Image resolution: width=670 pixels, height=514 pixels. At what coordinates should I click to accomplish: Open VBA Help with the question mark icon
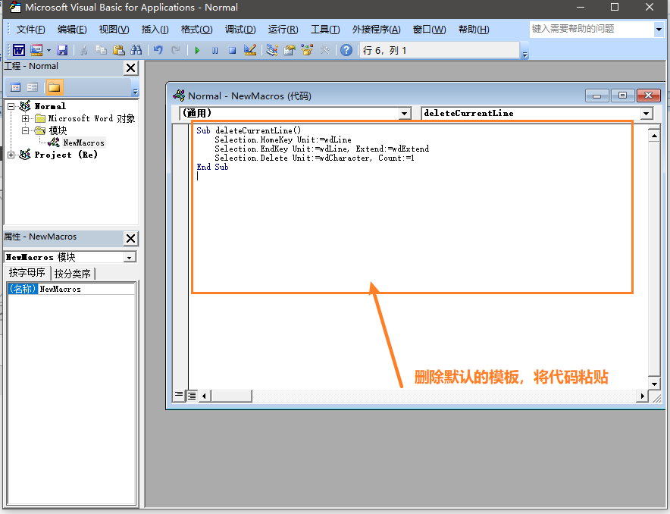point(346,50)
